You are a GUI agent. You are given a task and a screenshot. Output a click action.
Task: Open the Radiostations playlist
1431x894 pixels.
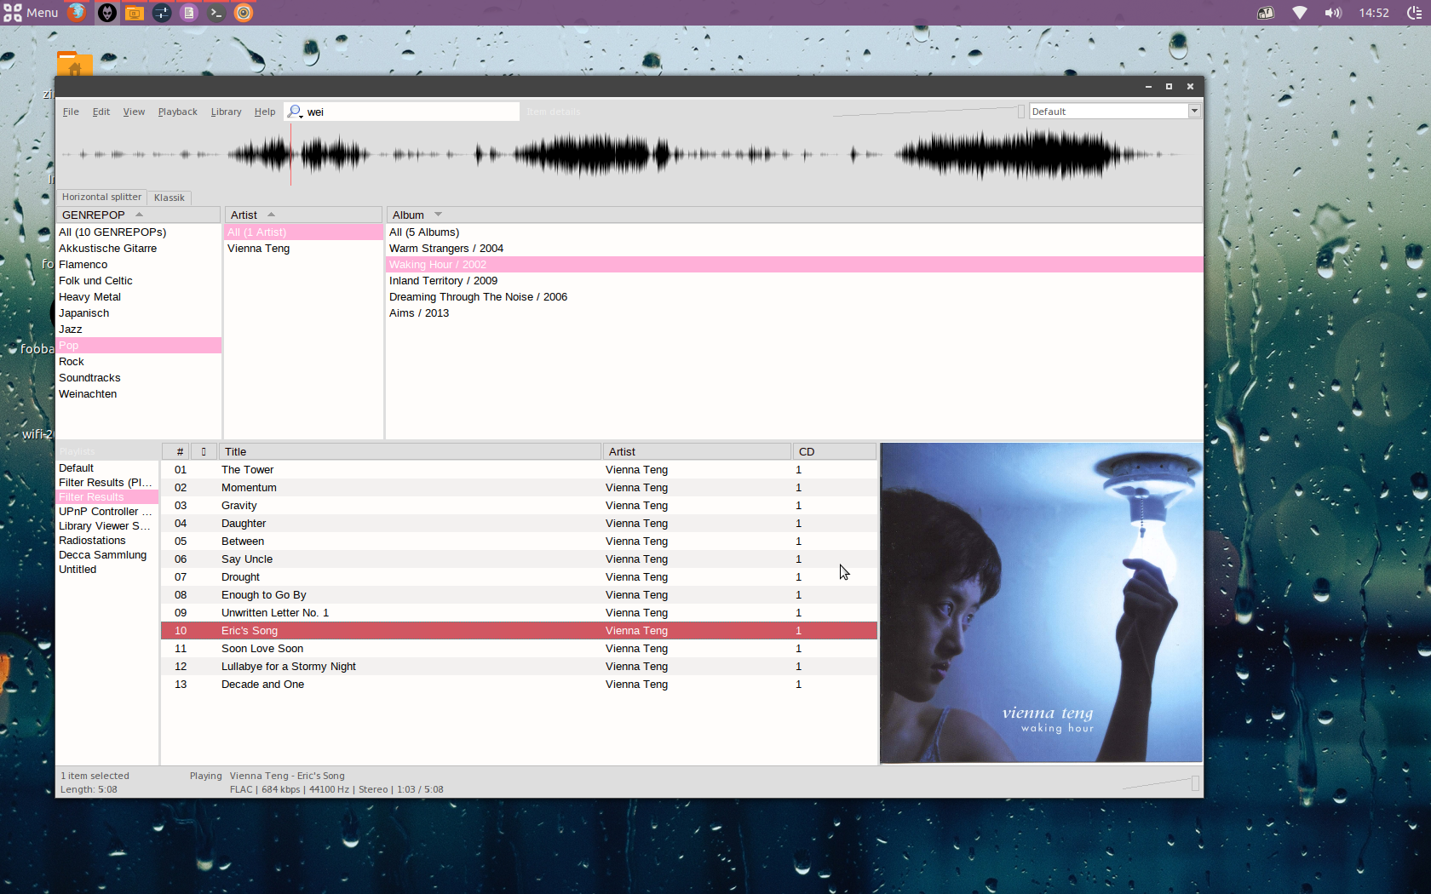coord(106,541)
